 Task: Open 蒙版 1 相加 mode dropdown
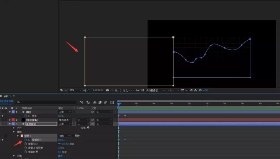(x=64, y=136)
